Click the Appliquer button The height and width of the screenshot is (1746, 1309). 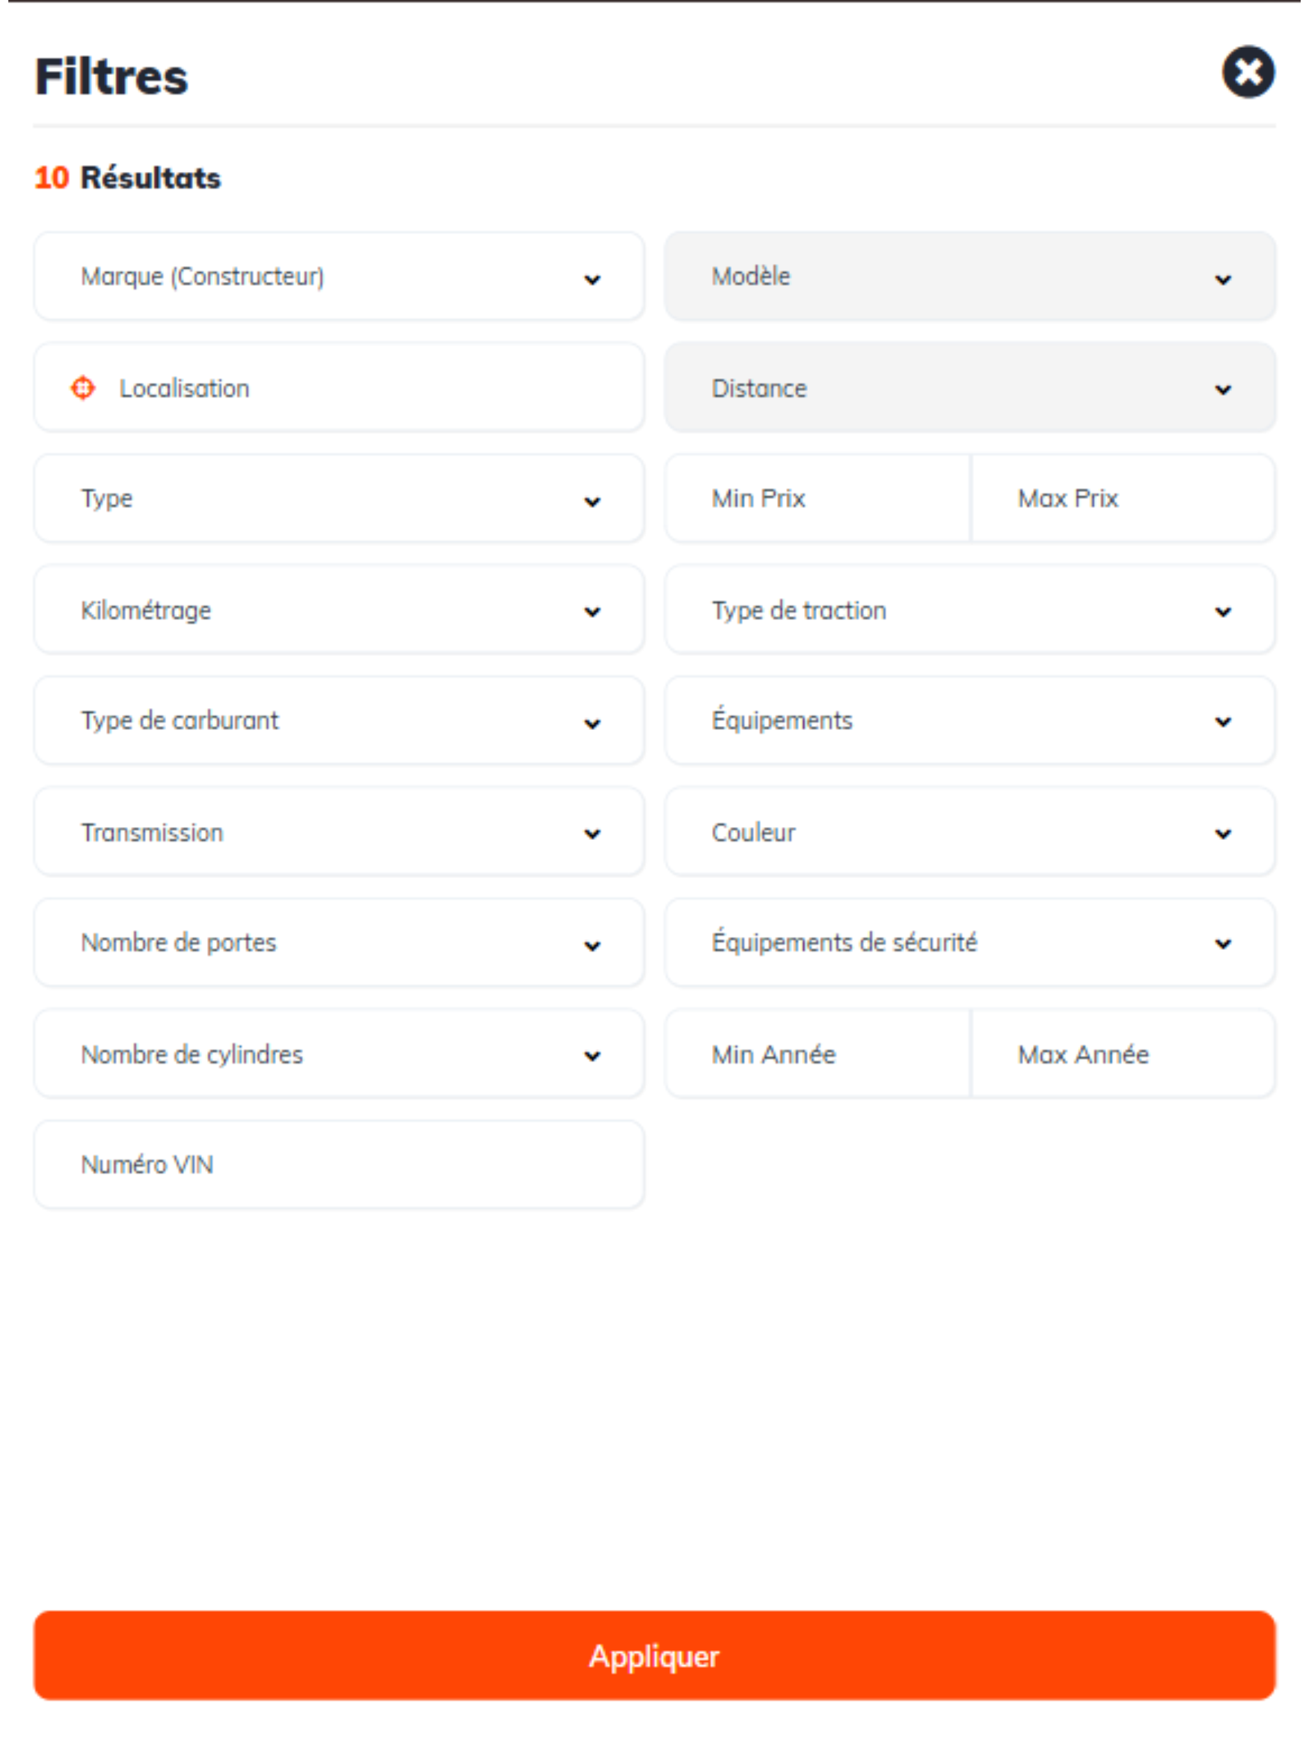click(x=654, y=1655)
